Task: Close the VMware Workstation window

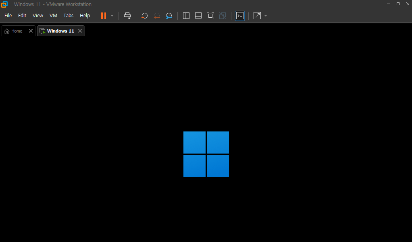Action: coord(408,4)
